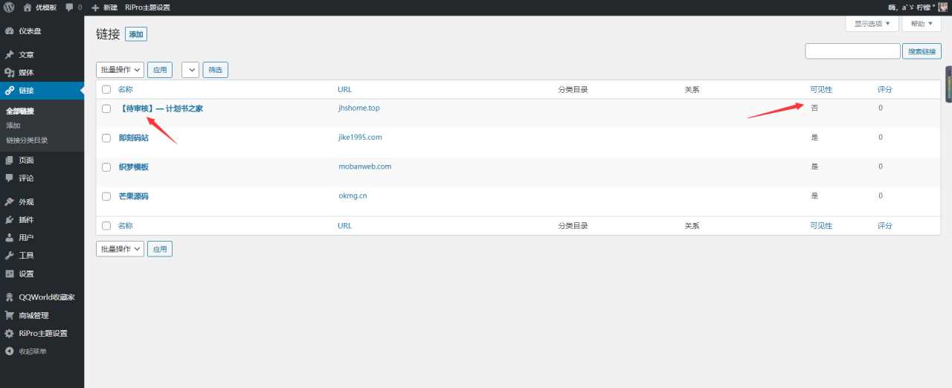Click the 插件 plugins icon
Viewport: 952px width, 388px height.
tap(9, 220)
